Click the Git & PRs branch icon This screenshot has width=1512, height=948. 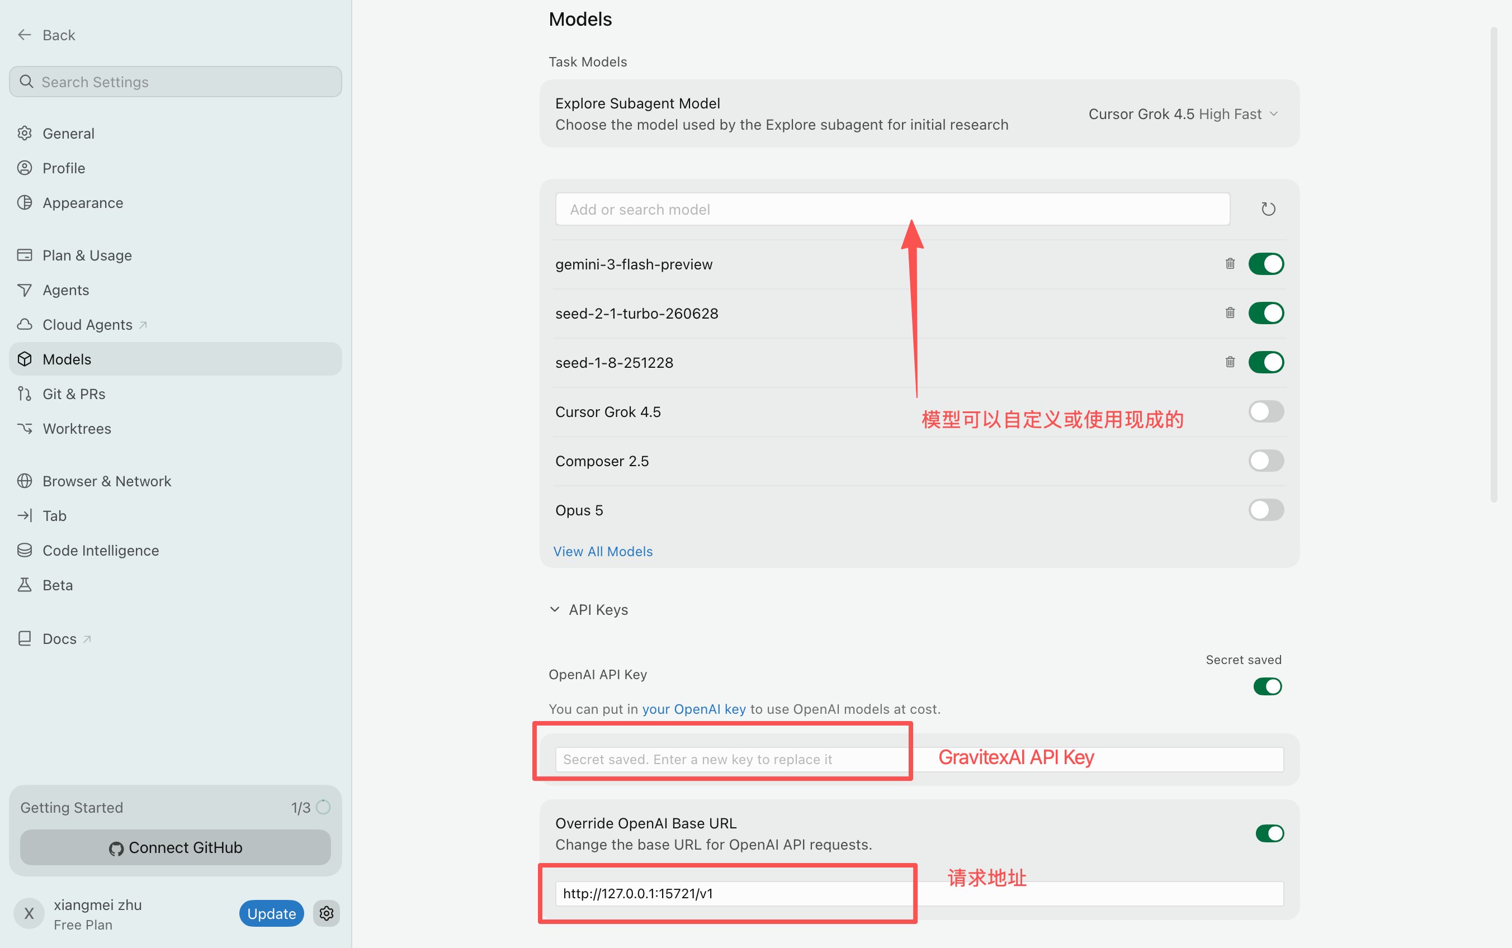coord(25,393)
